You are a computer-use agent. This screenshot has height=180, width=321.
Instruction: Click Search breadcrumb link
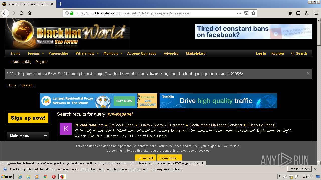[27, 85]
